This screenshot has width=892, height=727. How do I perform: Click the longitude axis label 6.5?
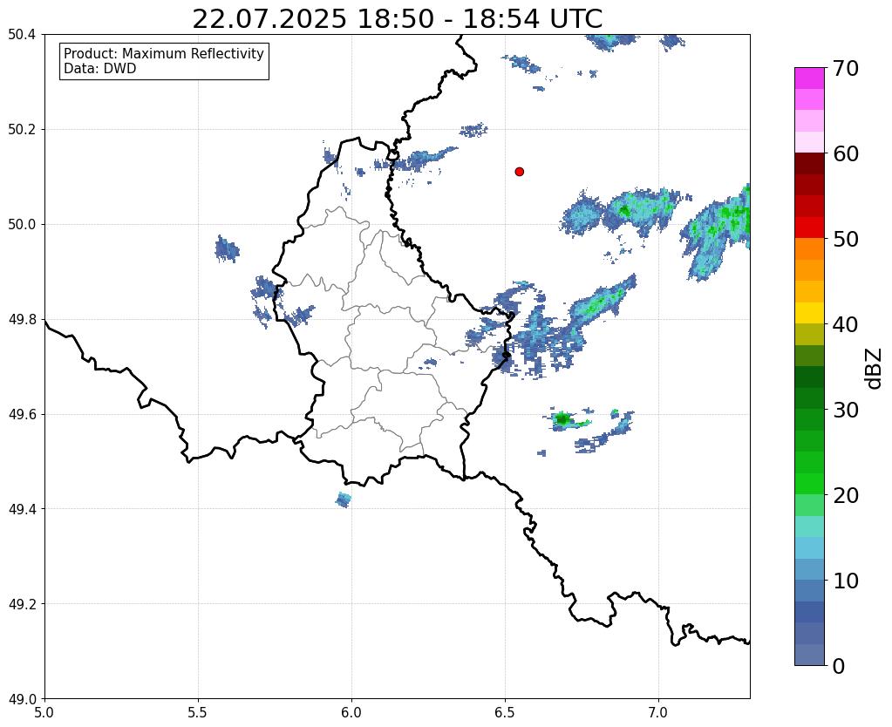505,712
